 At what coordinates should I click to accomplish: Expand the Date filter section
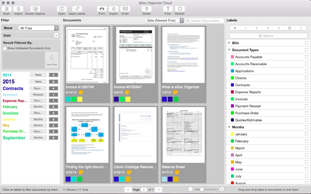[x=56, y=35]
